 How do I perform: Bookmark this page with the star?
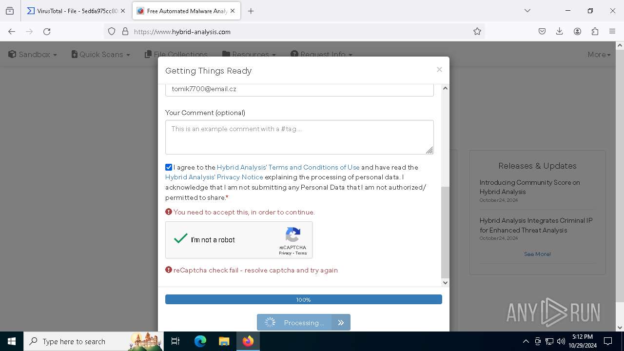[x=477, y=31]
